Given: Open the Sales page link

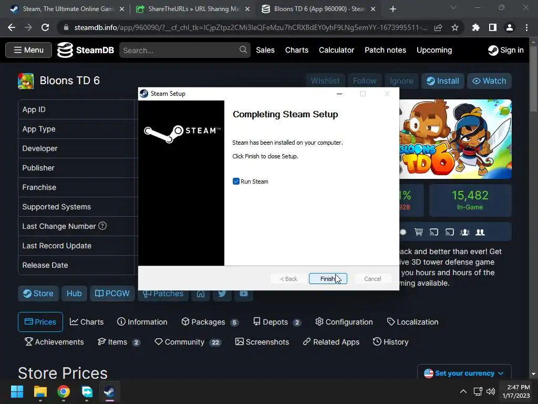Looking at the screenshot, I should click(265, 50).
